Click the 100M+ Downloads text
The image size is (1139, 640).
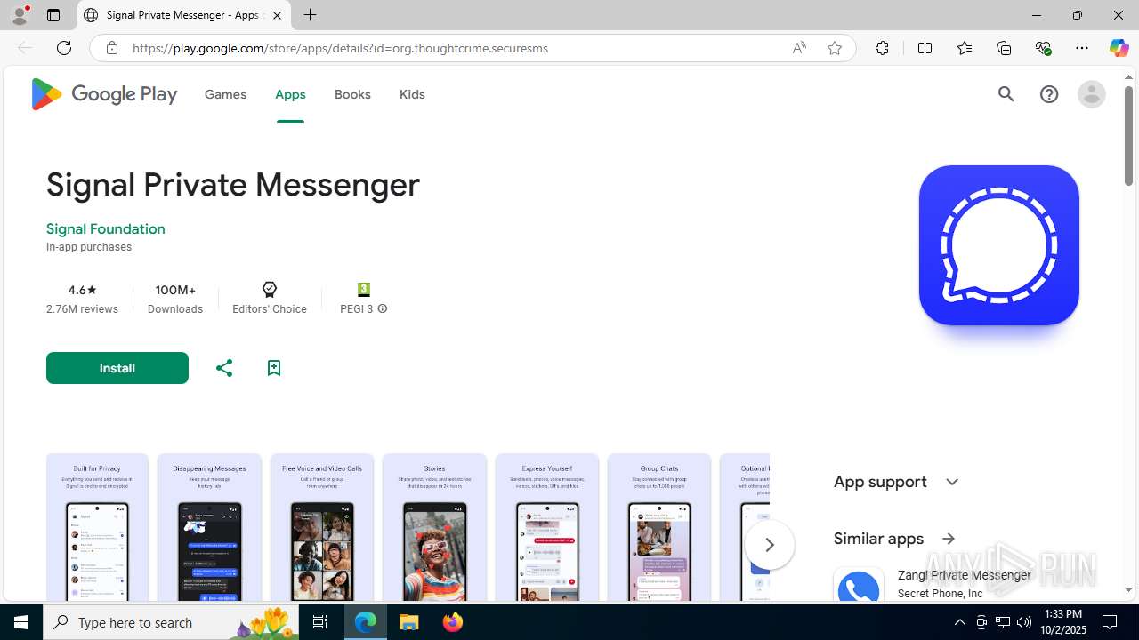175,299
